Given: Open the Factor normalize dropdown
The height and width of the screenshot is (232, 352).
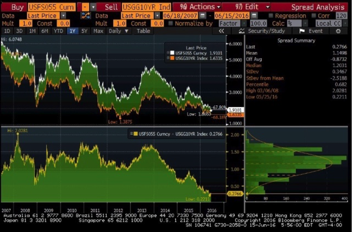Looking at the screenshot, I should (232, 23).
